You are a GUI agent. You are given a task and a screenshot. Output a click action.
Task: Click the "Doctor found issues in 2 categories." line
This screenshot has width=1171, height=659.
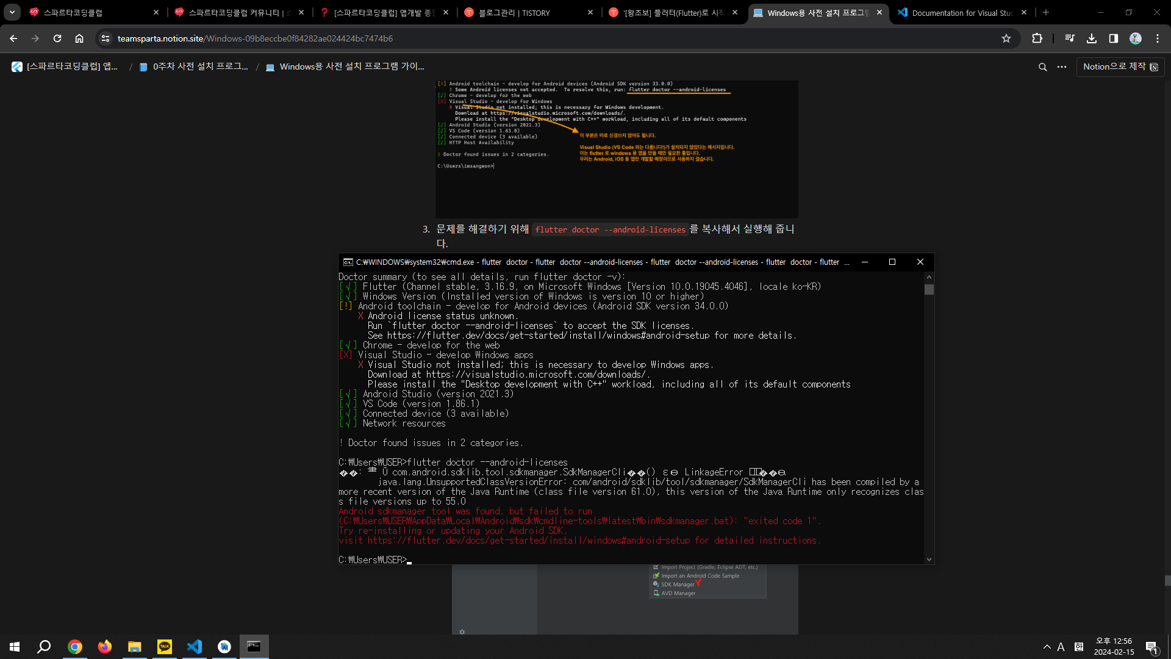pos(431,443)
